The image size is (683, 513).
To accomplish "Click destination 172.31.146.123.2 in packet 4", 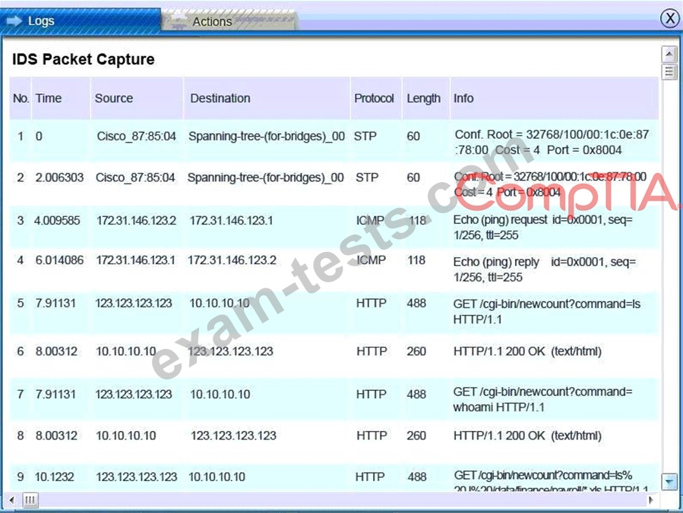I will click(232, 260).
